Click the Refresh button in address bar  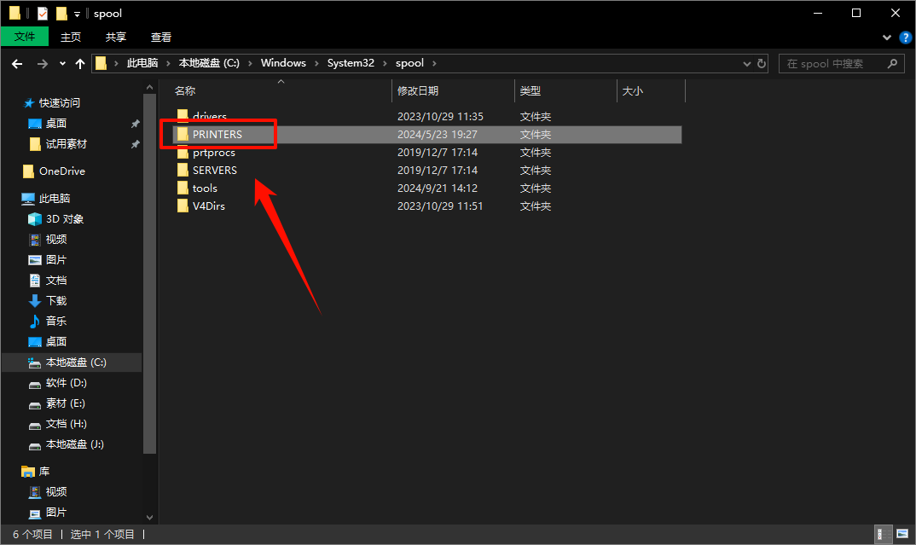click(x=762, y=64)
